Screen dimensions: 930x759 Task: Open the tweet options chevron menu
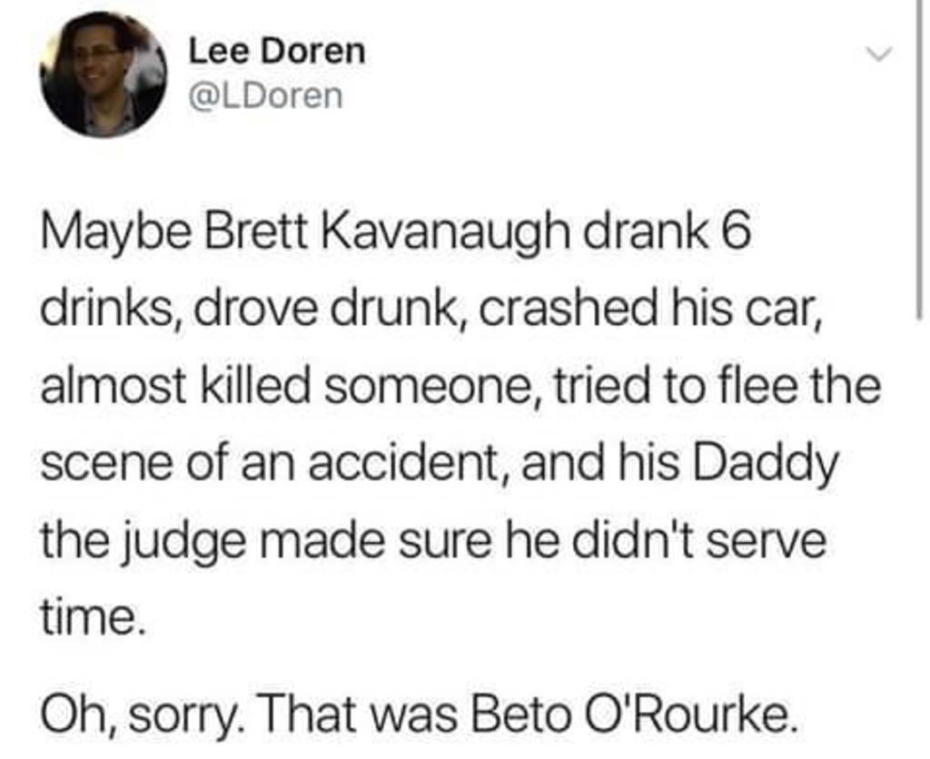876,54
